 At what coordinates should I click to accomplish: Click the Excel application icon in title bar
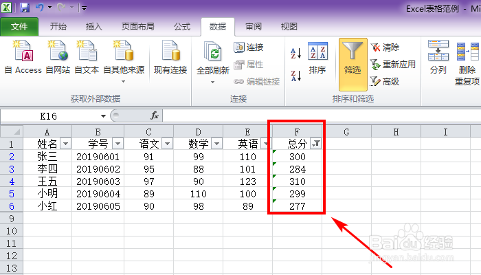coord(6,8)
